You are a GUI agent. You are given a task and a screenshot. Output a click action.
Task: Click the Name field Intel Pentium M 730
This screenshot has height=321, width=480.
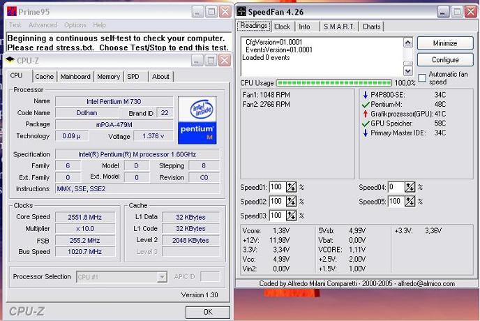(114, 101)
